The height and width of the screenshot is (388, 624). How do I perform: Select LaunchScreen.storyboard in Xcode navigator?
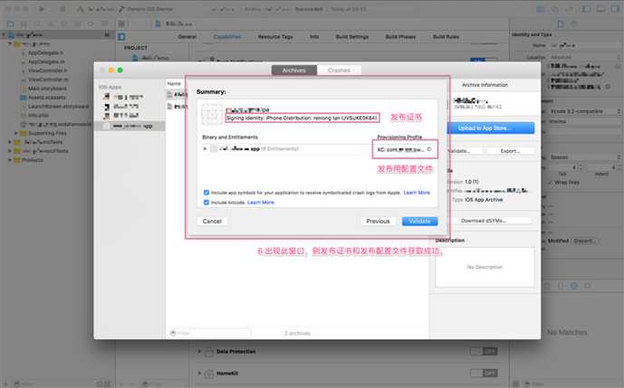click(58, 106)
